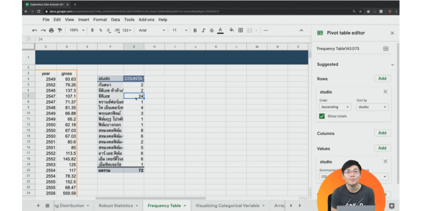Expand the Suggested section

click(392, 64)
